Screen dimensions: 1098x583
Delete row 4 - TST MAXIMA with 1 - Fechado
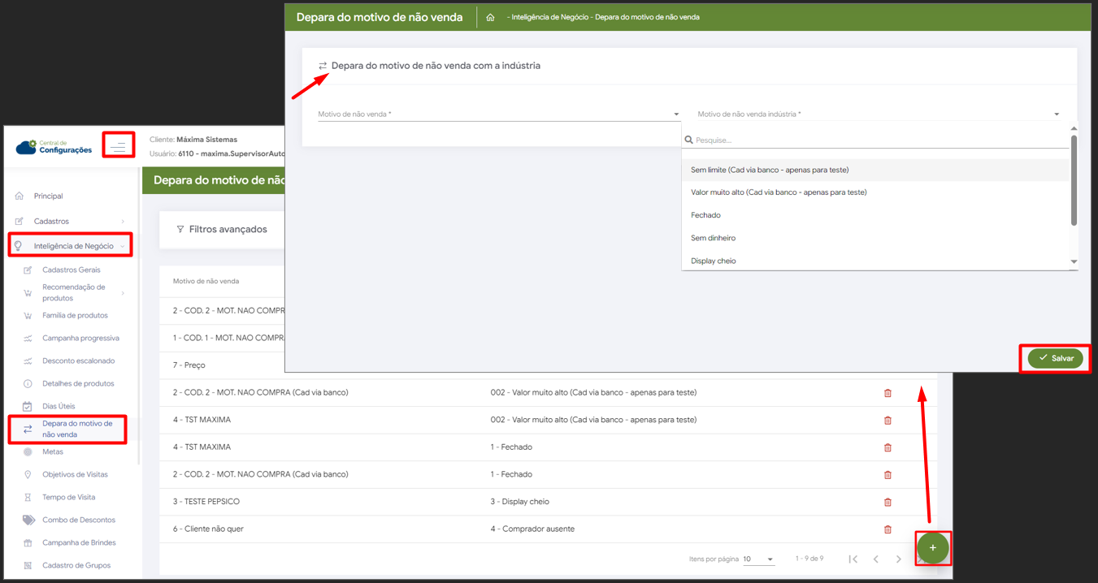tap(888, 447)
